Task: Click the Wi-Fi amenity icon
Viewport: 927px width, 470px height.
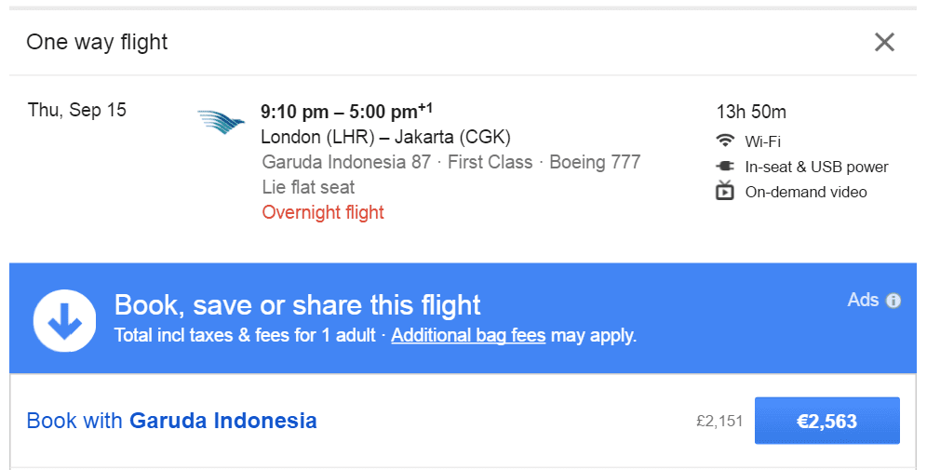Action: (725, 141)
